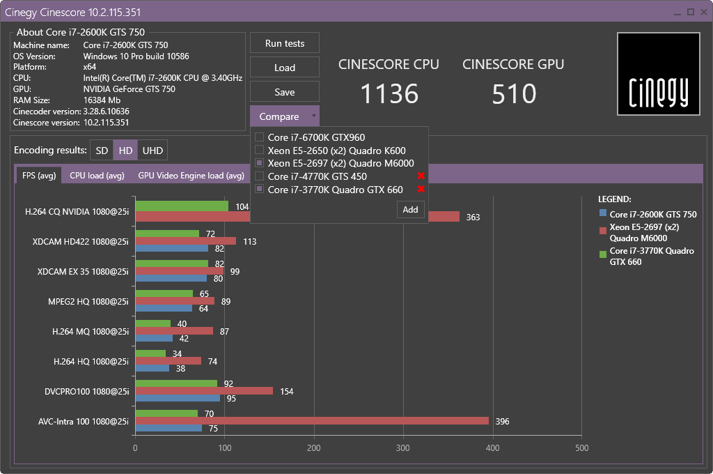Select SD encoding results
This screenshot has width=713, height=474.
pyautogui.click(x=102, y=151)
